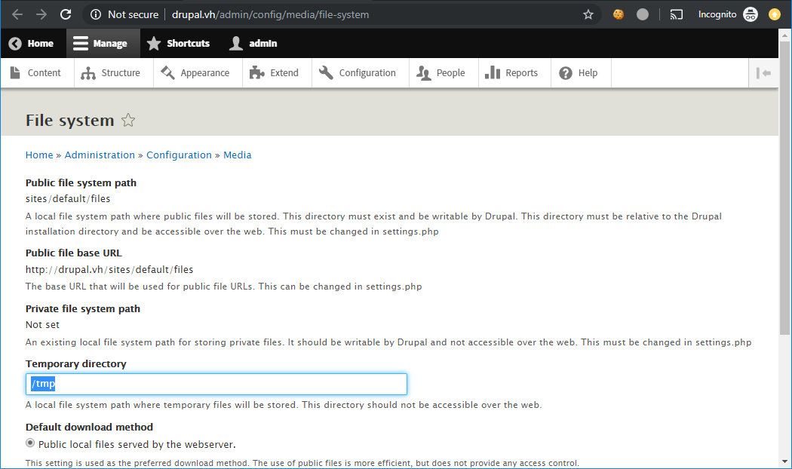This screenshot has height=469, width=792.
Task: Open the Incognito profile icon
Action: click(750, 14)
